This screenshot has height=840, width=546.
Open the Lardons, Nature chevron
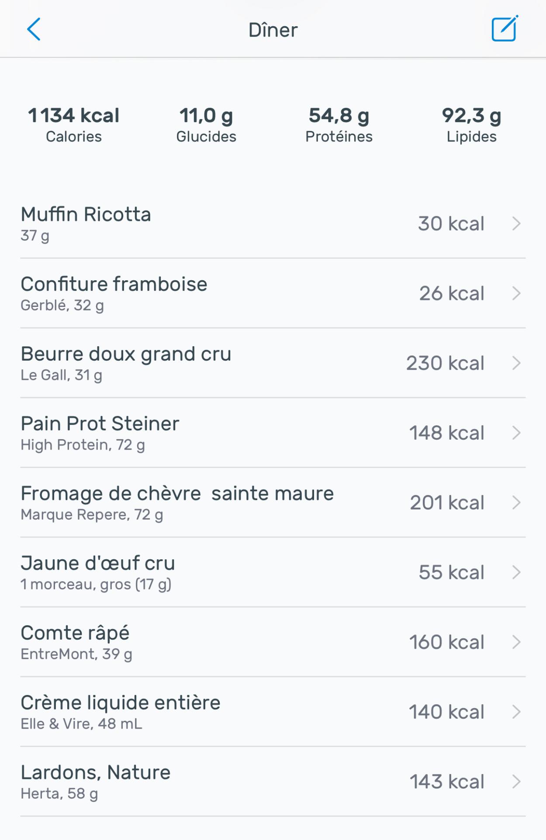pos(516,781)
